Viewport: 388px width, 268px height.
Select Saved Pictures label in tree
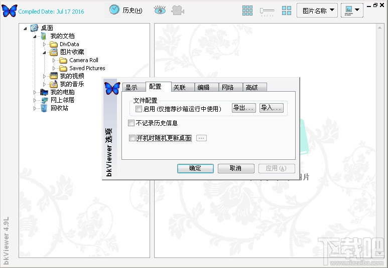tap(87, 68)
